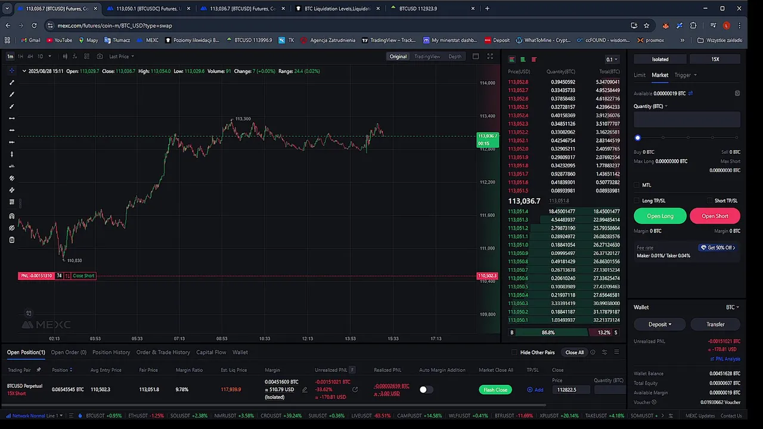Select the first trend line drawing tool
Image resolution: width=763 pixels, height=429 pixels.
[x=11, y=83]
